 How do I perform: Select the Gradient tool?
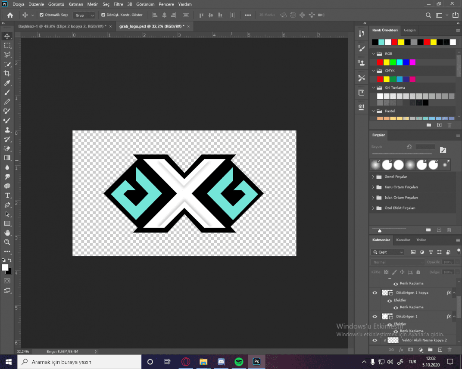(x=7, y=158)
